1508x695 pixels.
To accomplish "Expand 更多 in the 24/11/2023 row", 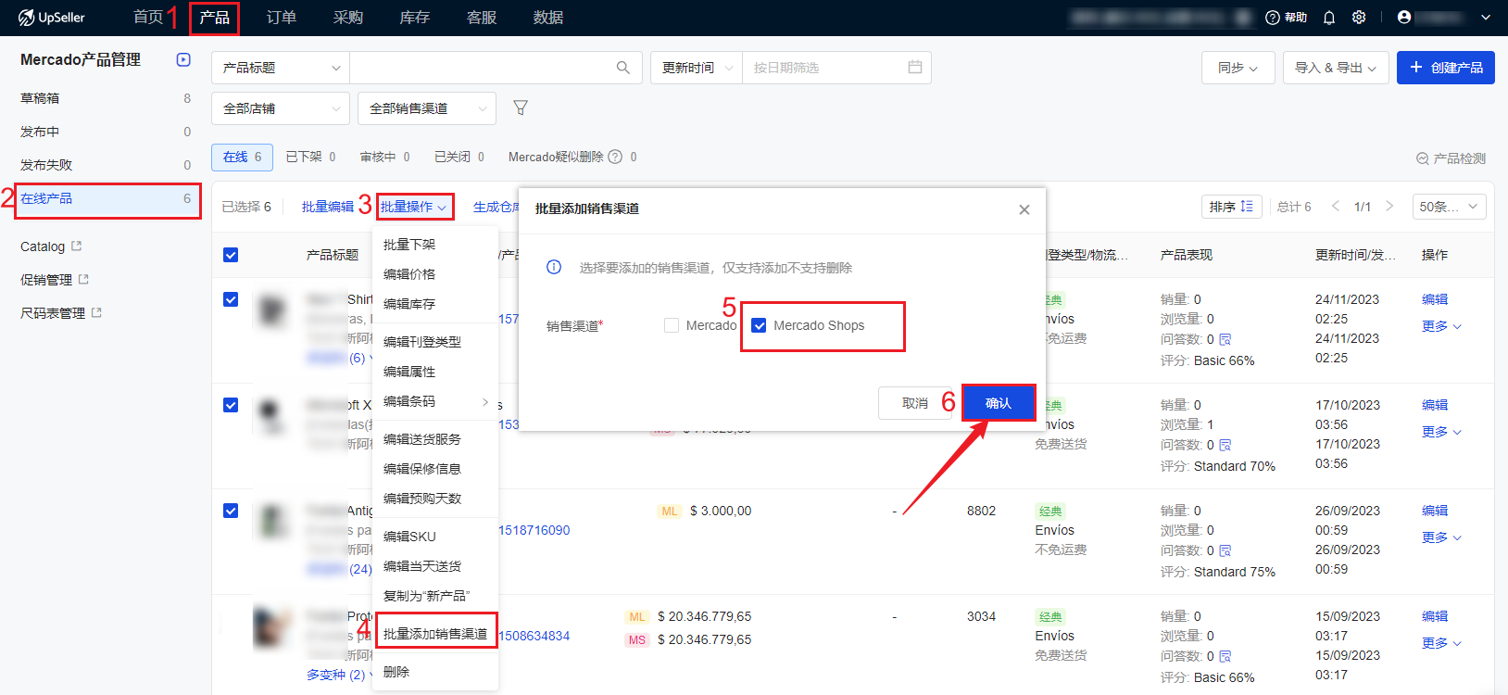I will point(1441,326).
